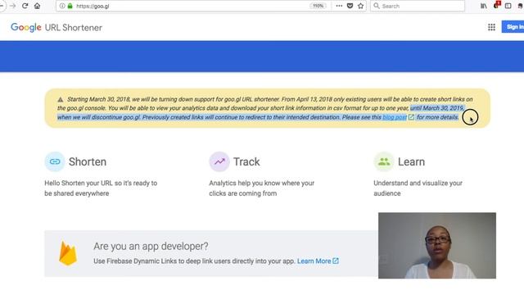The image size is (524, 295).
Task: Click the warning triangle in the notice
Action: [x=60, y=99]
